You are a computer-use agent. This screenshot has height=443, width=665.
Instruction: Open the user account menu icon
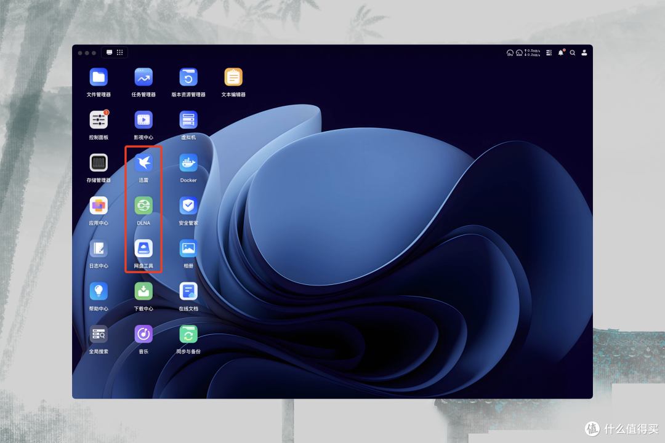pyautogui.click(x=584, y=52)
